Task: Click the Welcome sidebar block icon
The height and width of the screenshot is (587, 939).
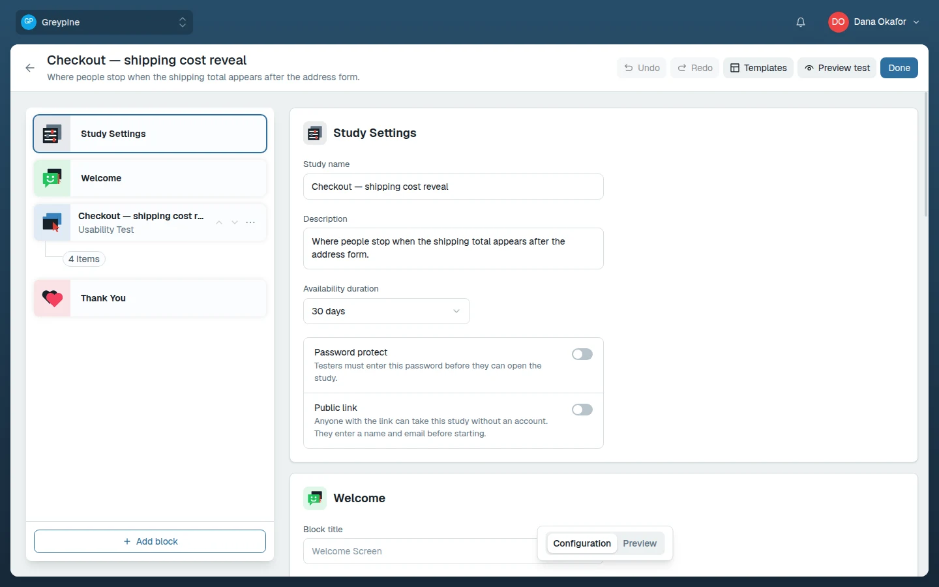Action: point(52,178)
